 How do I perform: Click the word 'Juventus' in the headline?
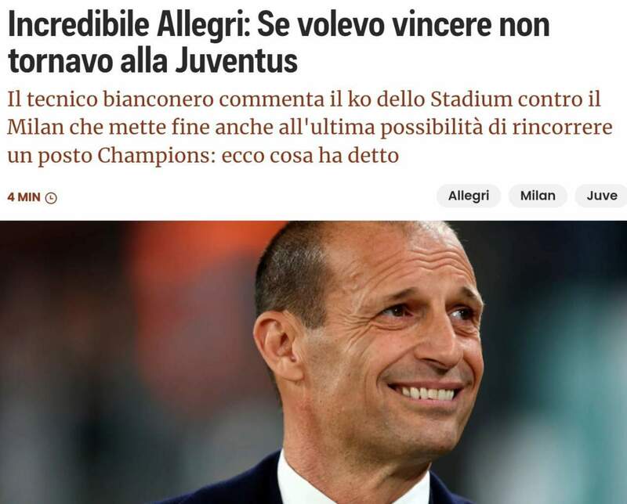(x=237, y=62)
